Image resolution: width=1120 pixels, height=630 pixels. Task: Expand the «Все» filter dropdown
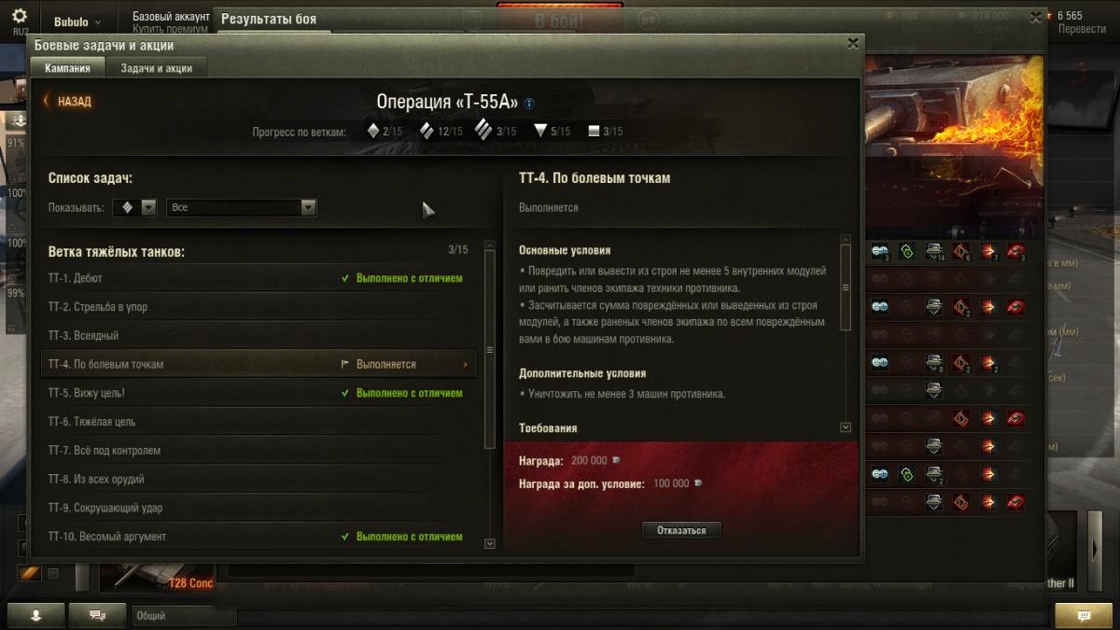coord(242,207)
